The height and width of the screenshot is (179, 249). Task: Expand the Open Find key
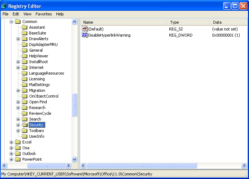pyautogui.click(x=18, y=102)
